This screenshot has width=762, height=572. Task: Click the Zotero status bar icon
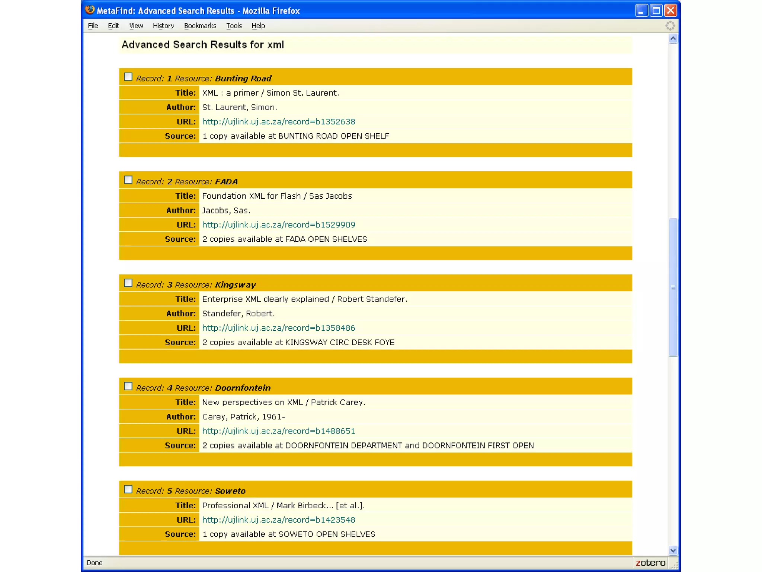tap(650, 563)
